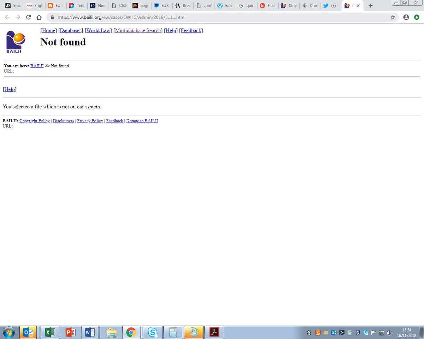Go back using the browser back arrow
424x339 pixels.
(x=7, y=17)
